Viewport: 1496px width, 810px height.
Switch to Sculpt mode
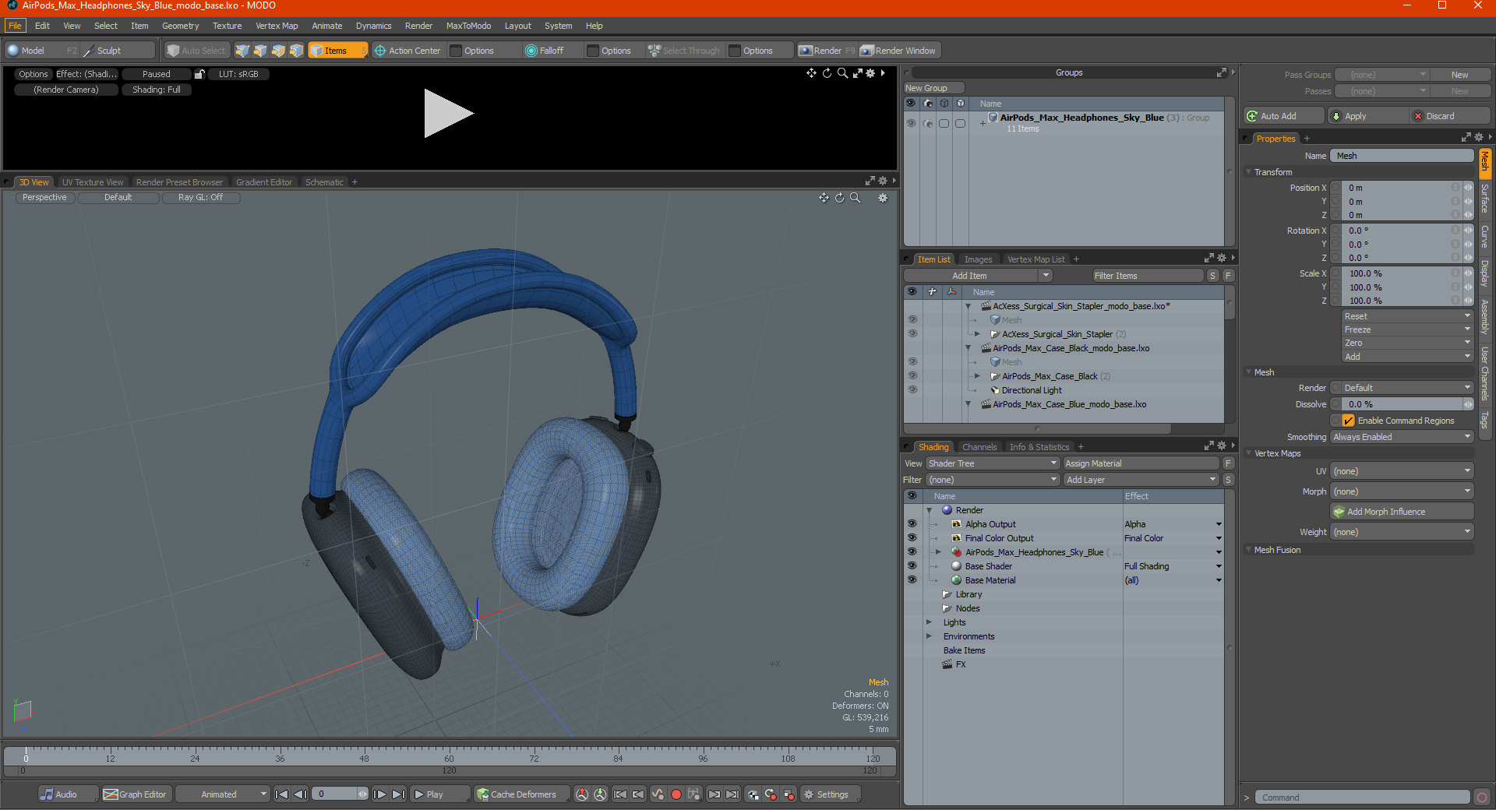tap(118, 51)
